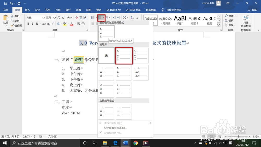Select the 1. 2. 3. format in numbering library
This screenshot has width=261, height=147.
point(124,56)
